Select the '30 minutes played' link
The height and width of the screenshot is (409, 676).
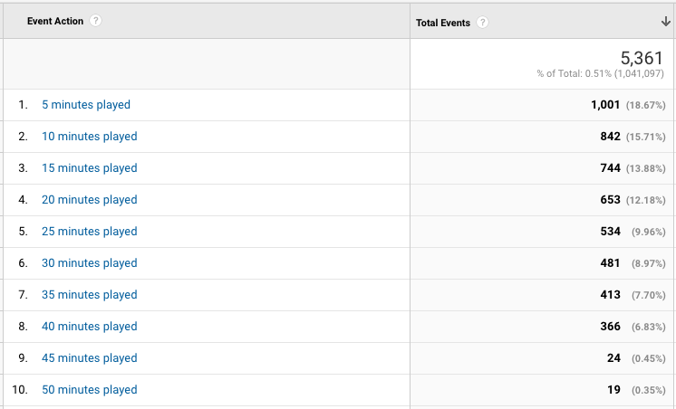click(x=89, y=263)
